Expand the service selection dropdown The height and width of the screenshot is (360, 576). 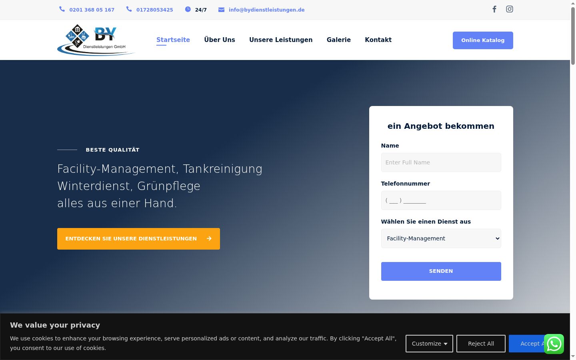tap(441, 238)
